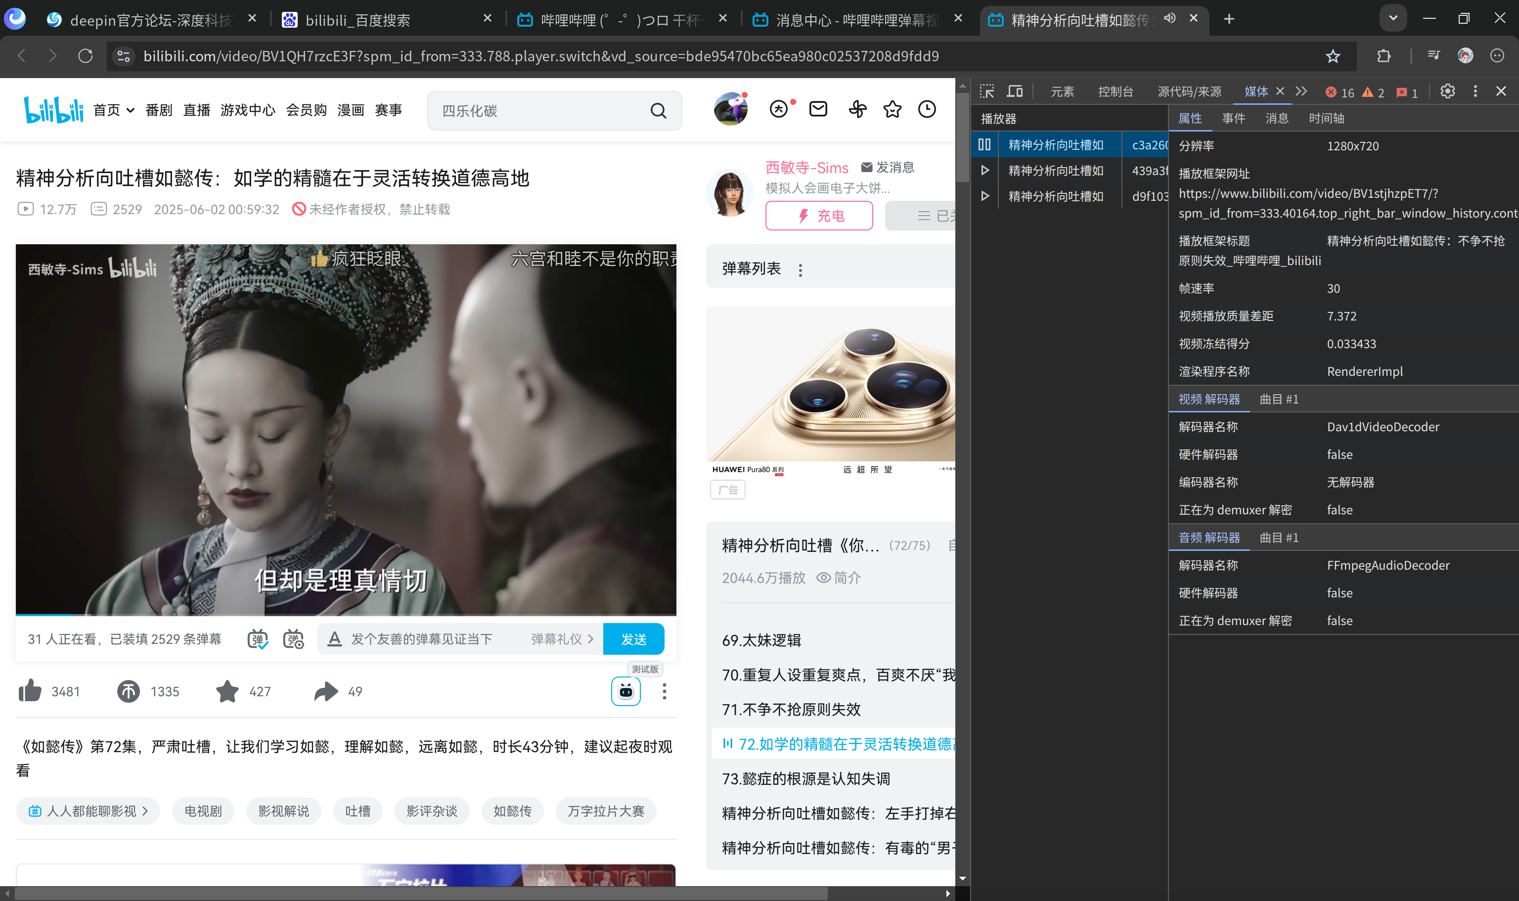The image size is (1519, 901).
Task: Open the dynamics fan icon in Bilibili header
Action: pos(857,109)
